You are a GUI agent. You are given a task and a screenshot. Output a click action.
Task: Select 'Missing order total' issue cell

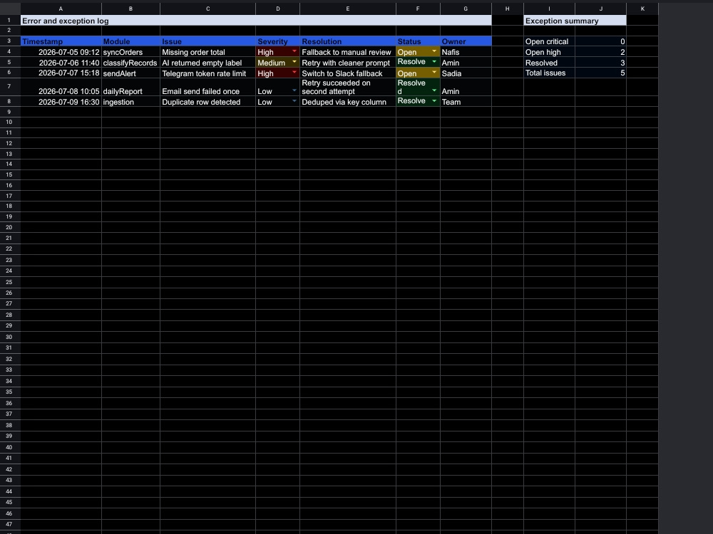(207, 52)
